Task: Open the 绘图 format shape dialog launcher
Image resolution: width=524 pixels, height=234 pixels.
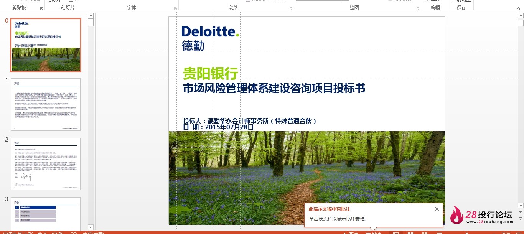Action: tap(418, 8)
